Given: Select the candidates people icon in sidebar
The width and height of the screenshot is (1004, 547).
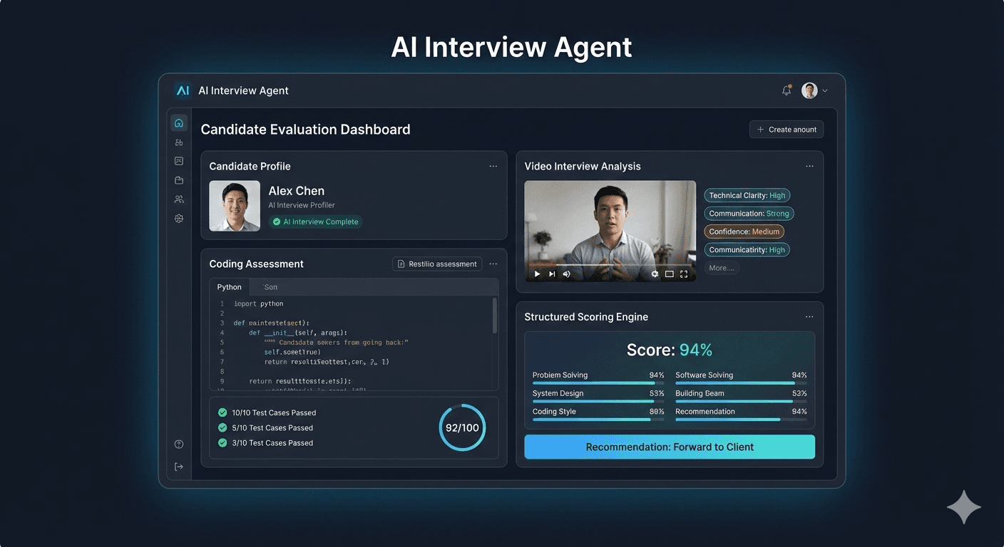Looking at the screenshot, I should click(179, 199).
